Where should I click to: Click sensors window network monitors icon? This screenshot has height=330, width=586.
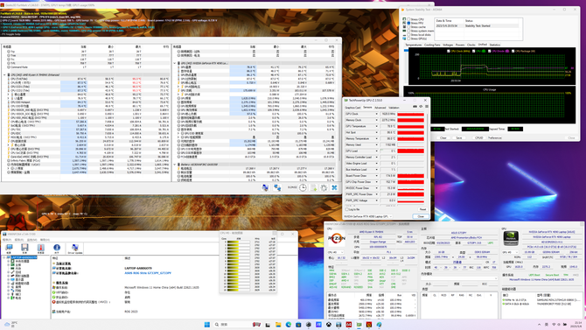coord(265,187)
